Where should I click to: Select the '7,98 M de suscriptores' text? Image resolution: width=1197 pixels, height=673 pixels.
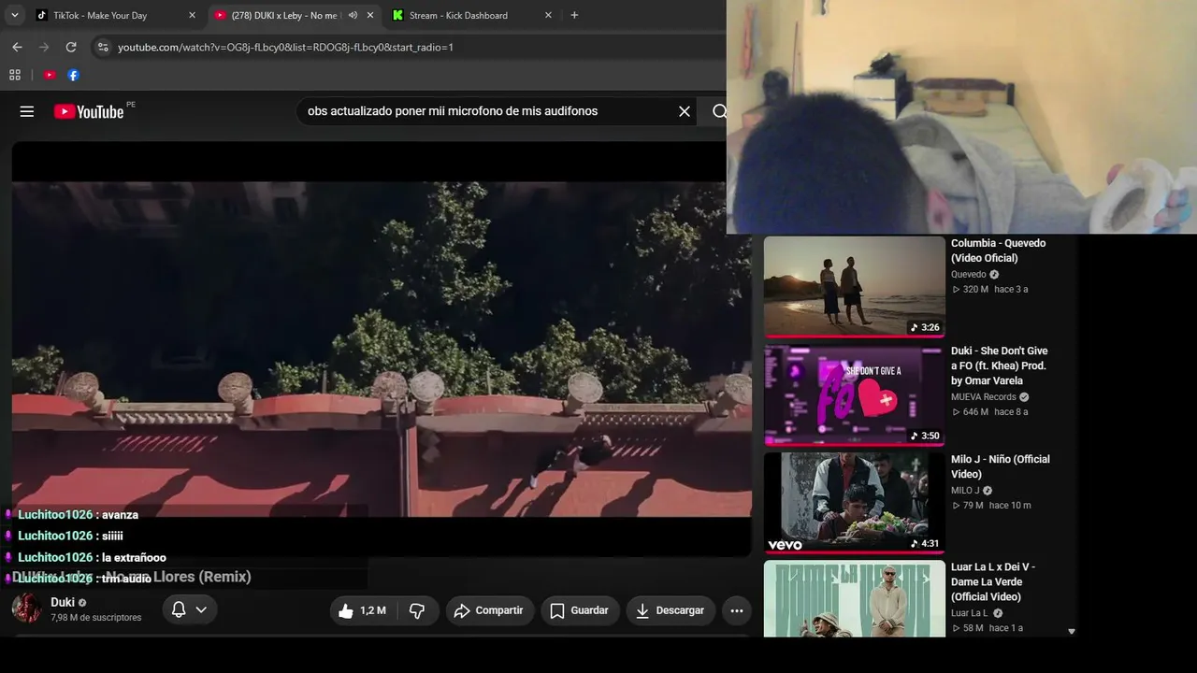(96, 618)
